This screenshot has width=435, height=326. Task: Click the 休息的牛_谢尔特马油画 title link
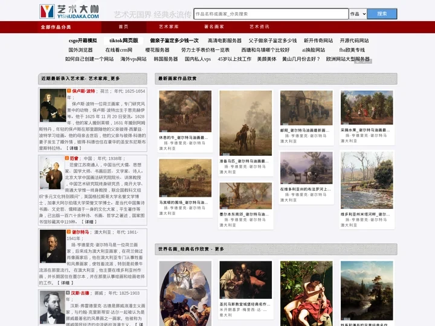pyautogui.click(x=184, y=138)
